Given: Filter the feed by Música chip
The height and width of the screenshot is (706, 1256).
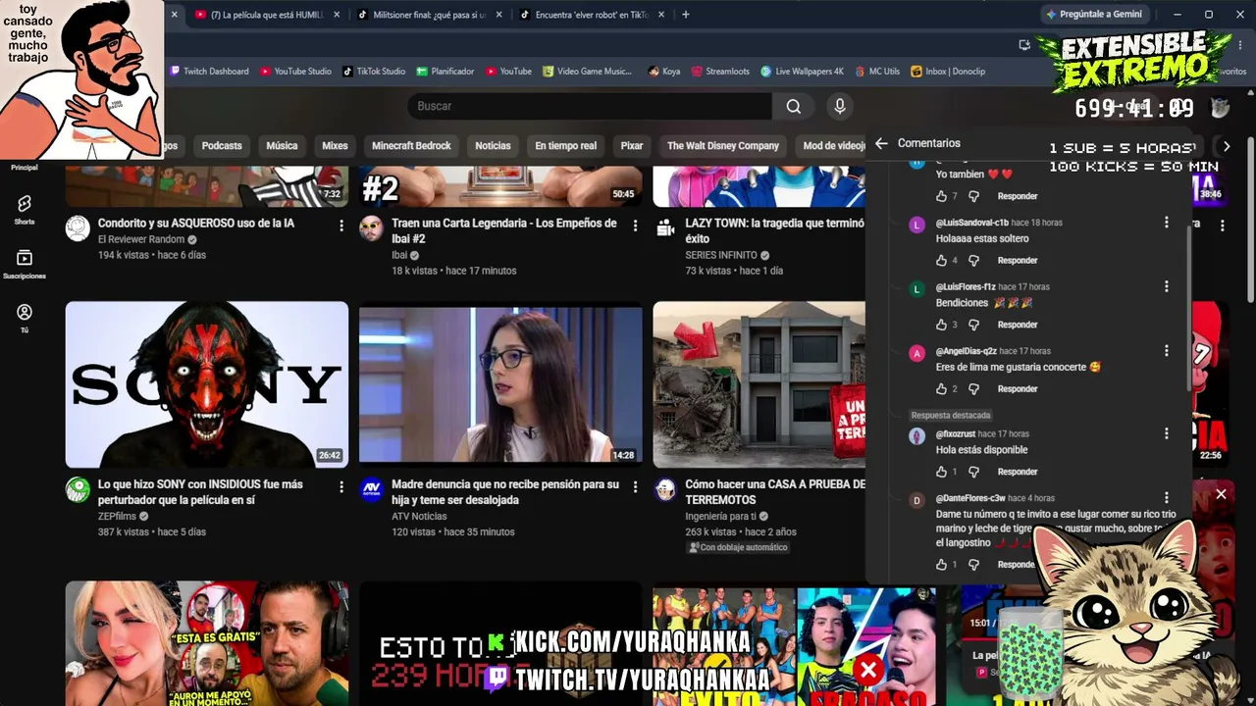Looking at the screenshot, I should 282,146.
